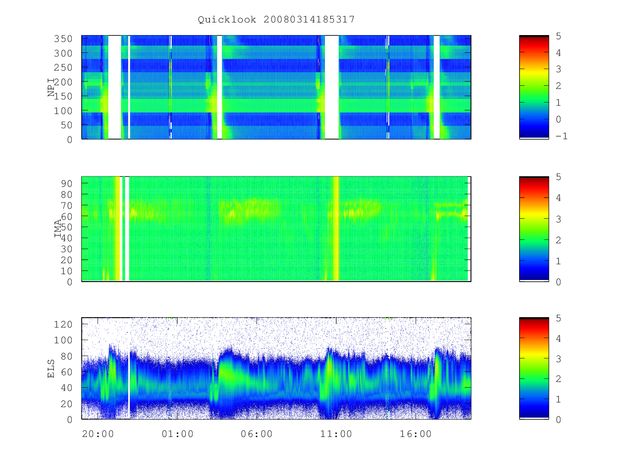628x471 pixels.
Task: Click the ELS panel color scale bar
Action: coord(534,368)
